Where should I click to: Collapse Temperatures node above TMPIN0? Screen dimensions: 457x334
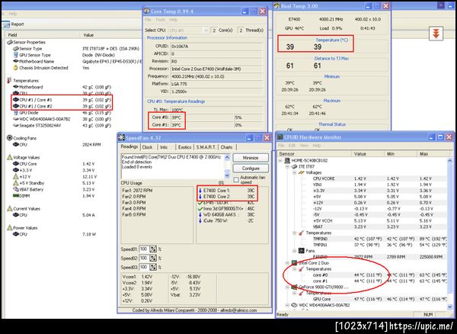pyautogui.click(x=294, y=233)
